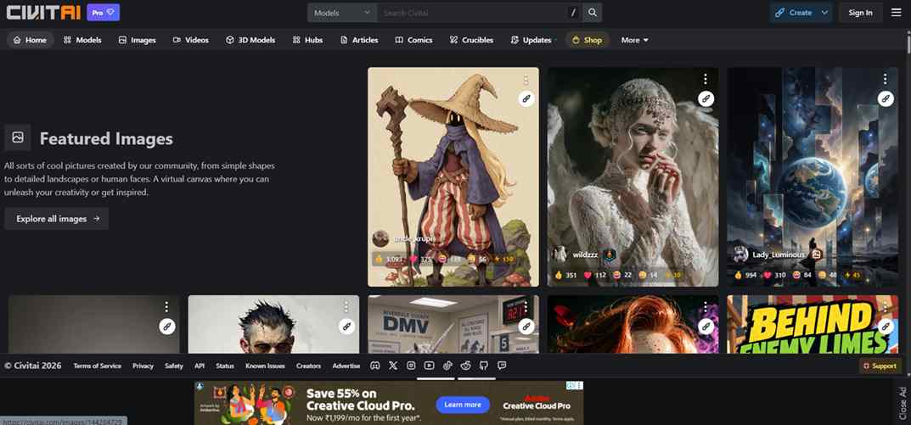This screenshot has width=911, height=425.
Task: Click link icon on Earth cityscape image
Action: [x=886, y=98]
